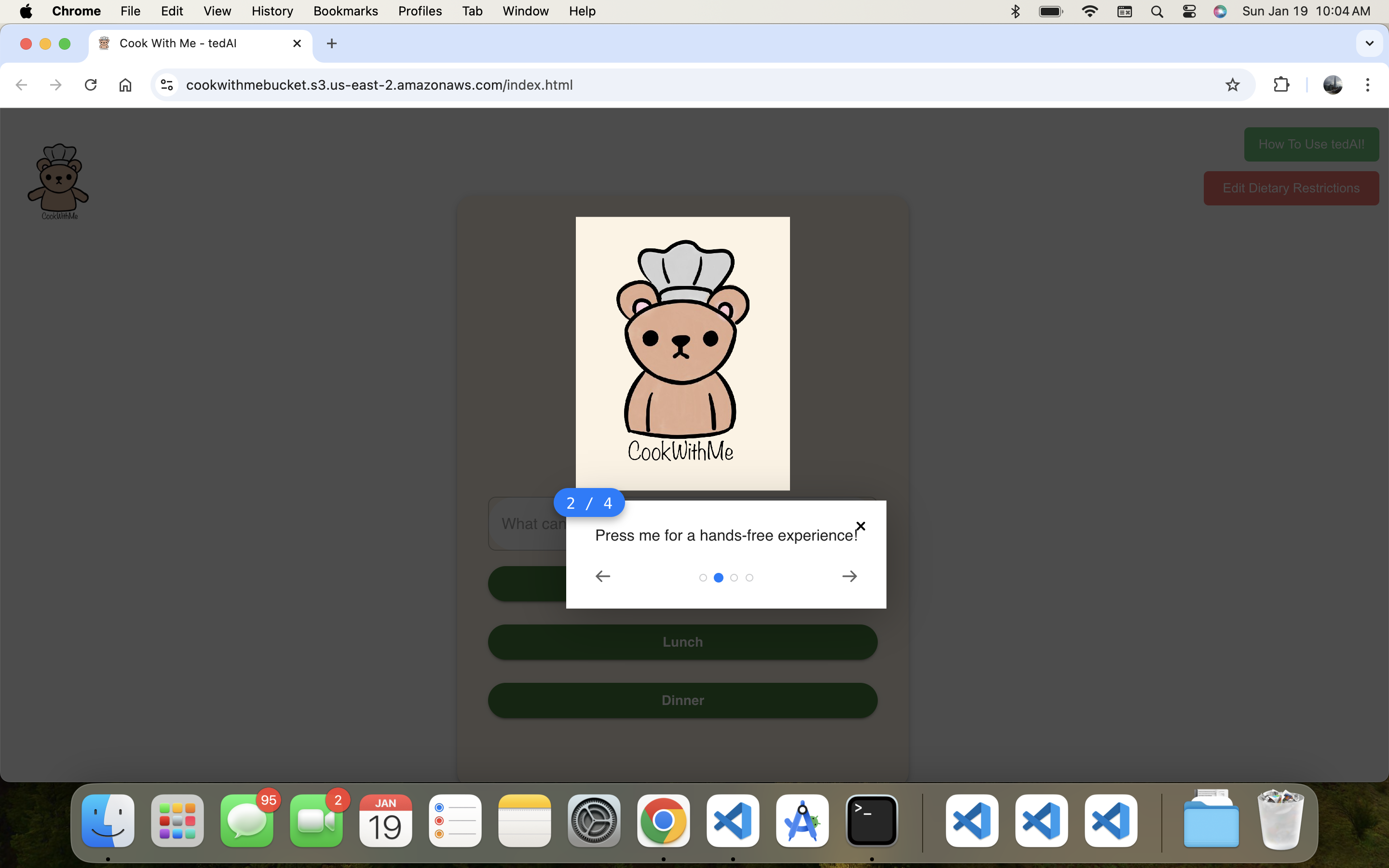Screen dimensions: 1389x868
Task: Select the third tour step dot
Action: point(734,578)
